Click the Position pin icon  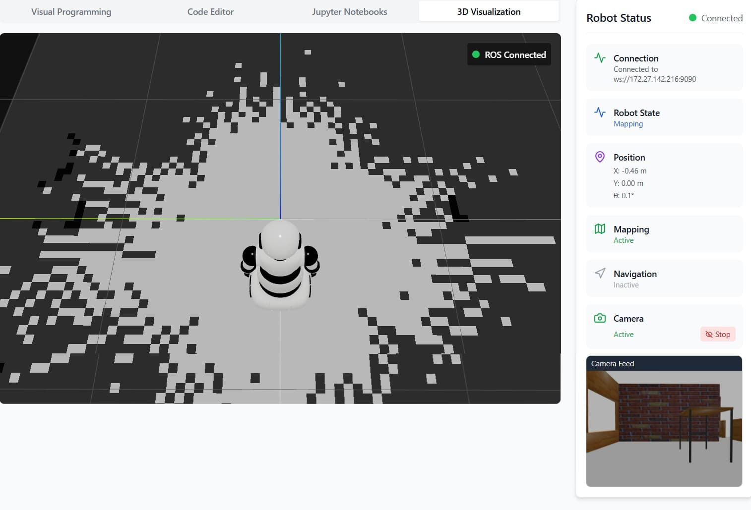[600, 157]
